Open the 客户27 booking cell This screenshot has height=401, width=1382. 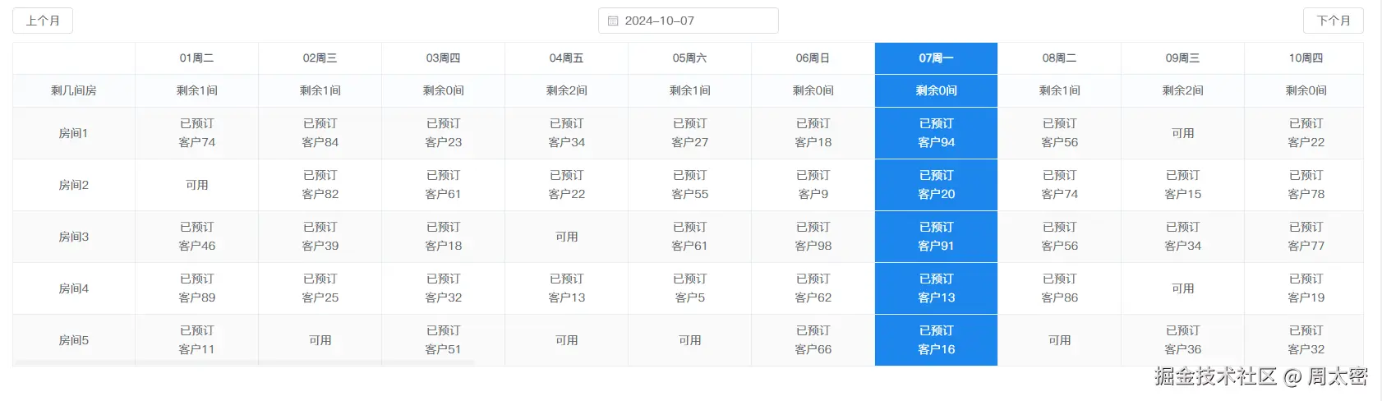(x=690, y=133)
